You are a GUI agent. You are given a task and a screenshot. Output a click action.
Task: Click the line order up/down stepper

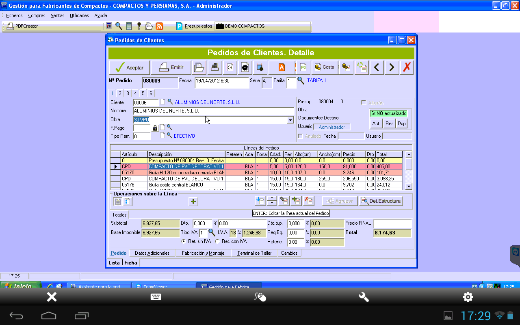click(272, 201)
